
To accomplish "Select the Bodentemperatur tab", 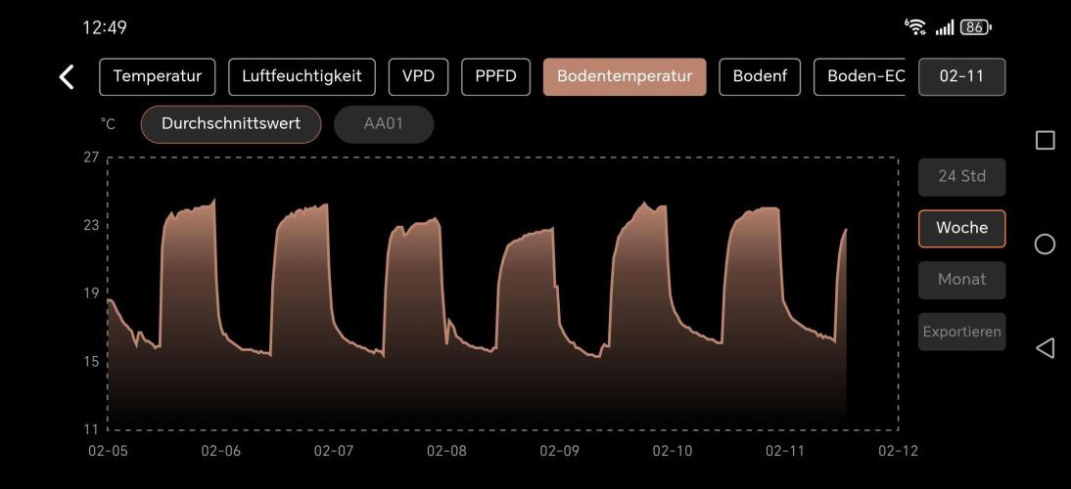I will coord(624,77).
